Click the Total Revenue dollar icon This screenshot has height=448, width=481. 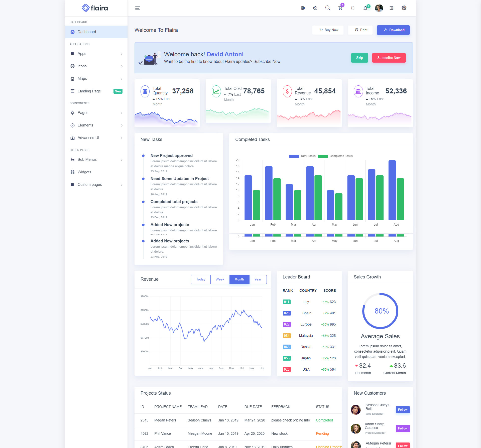tap(287, 91)
